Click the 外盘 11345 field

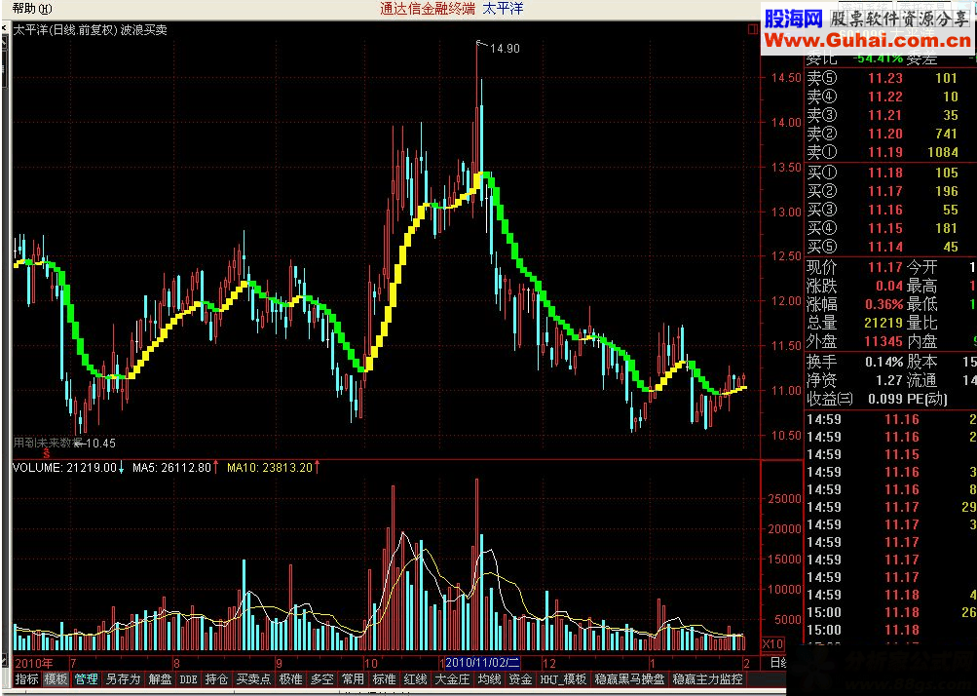(x=854, y=342)
